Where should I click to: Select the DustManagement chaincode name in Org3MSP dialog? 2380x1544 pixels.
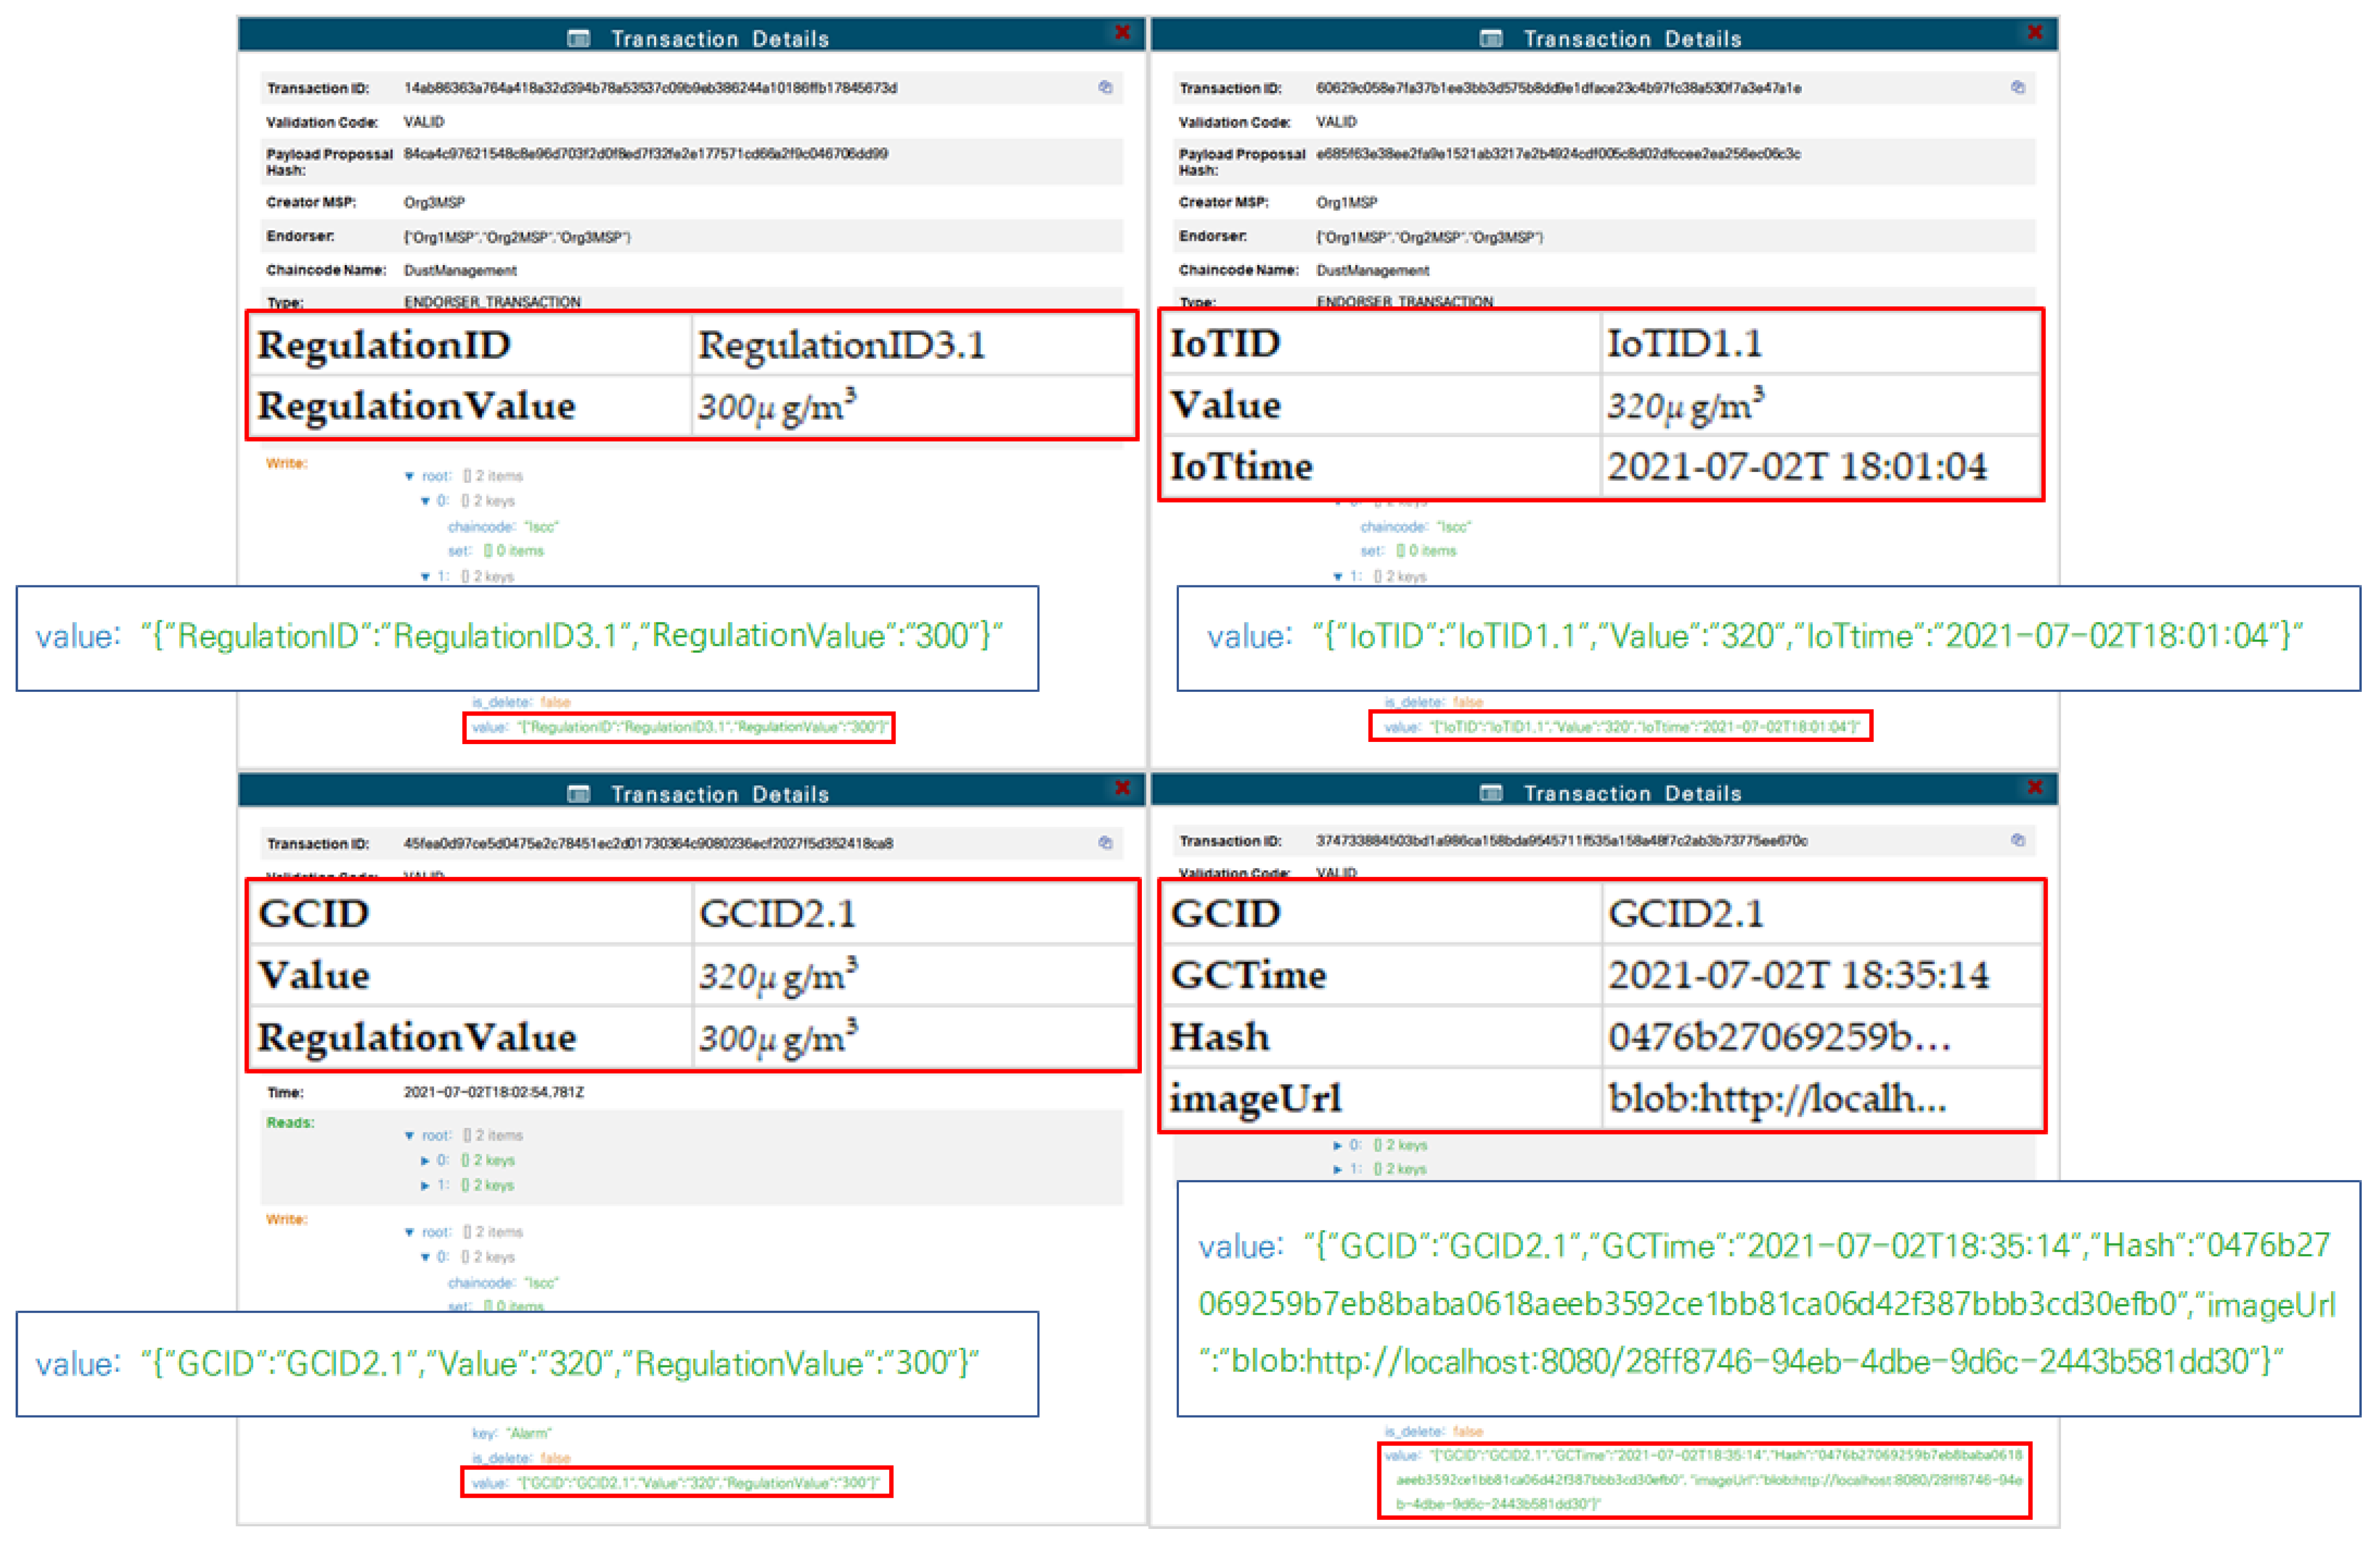coord(460,270)
